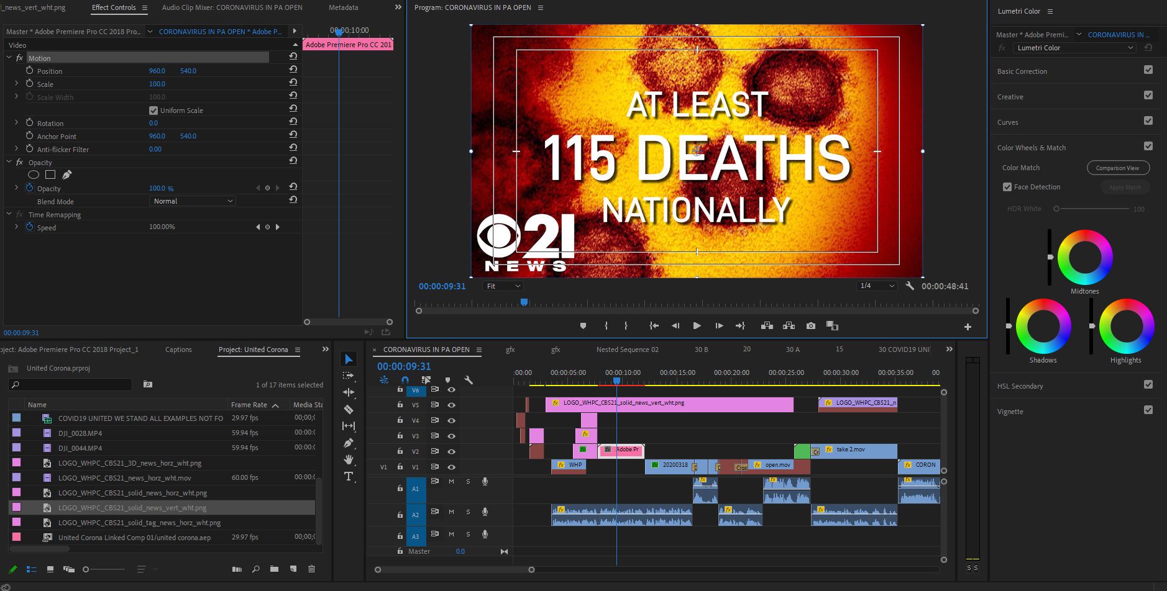Viewport: 1167px width, 591px height.
Task: Open Program monitor Settings wrench
Action: pyautogui.click(x=910, y=286)
